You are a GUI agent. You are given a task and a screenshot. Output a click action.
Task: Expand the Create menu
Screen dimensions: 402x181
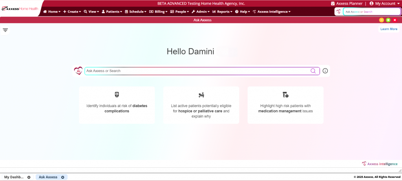point(72,11)
